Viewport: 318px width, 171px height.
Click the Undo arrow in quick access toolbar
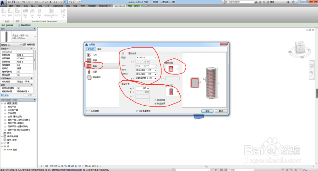(x=24, y=2)
